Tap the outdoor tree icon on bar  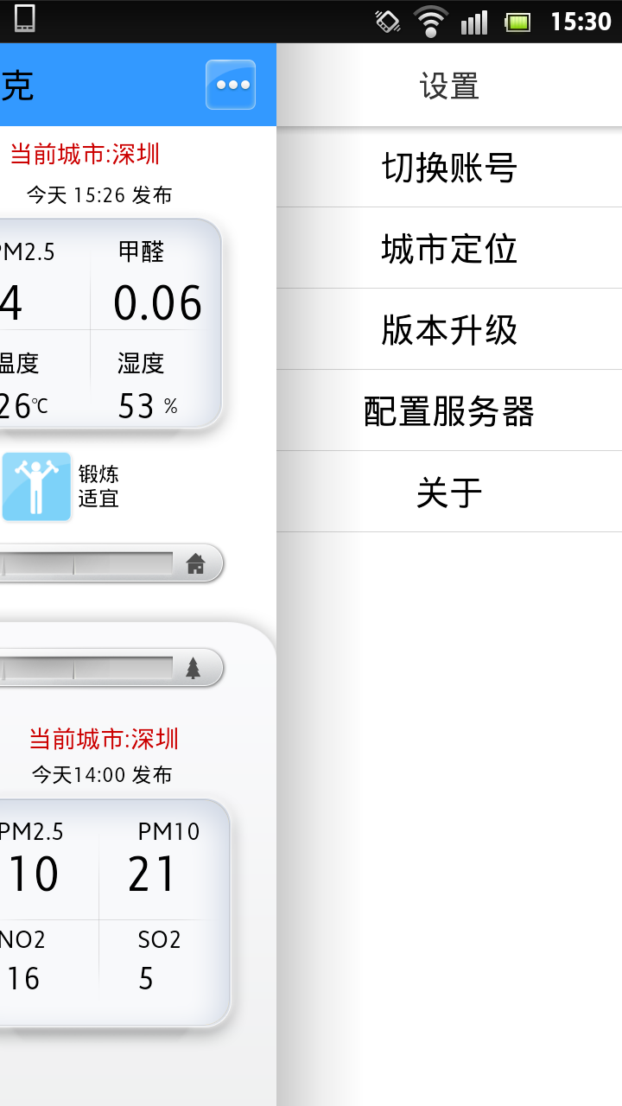tap(194, 668)
